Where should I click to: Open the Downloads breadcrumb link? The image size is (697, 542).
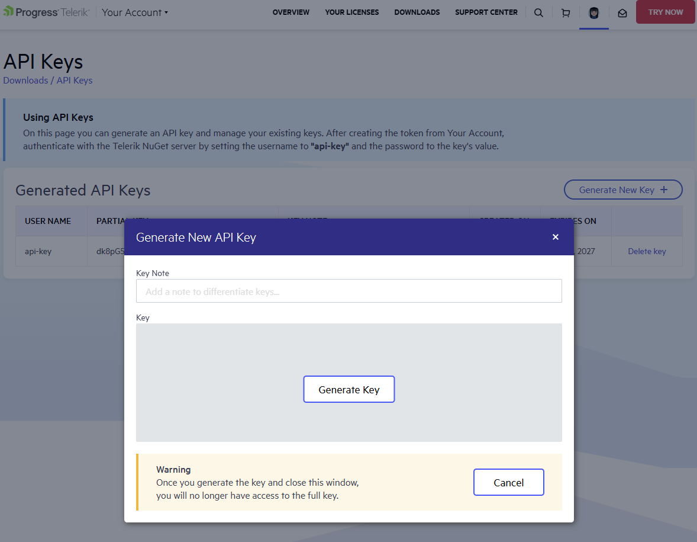25,80
